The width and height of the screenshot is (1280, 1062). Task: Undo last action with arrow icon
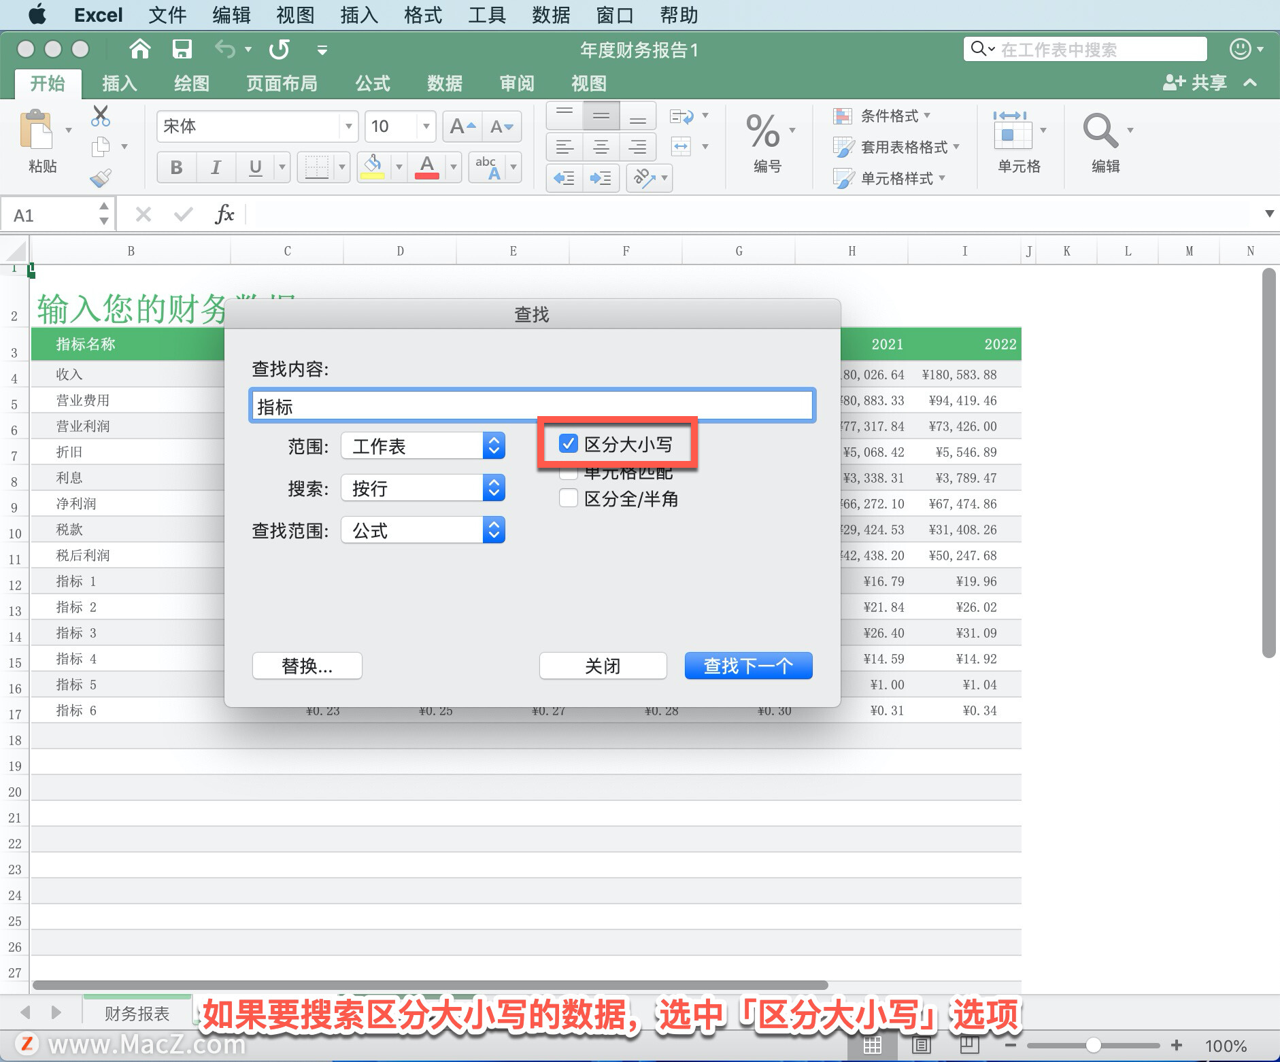point(225,49)
